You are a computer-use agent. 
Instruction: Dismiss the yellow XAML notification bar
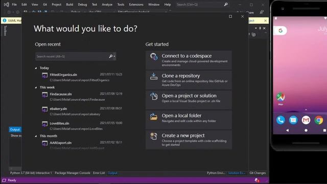tap(265, 20)
